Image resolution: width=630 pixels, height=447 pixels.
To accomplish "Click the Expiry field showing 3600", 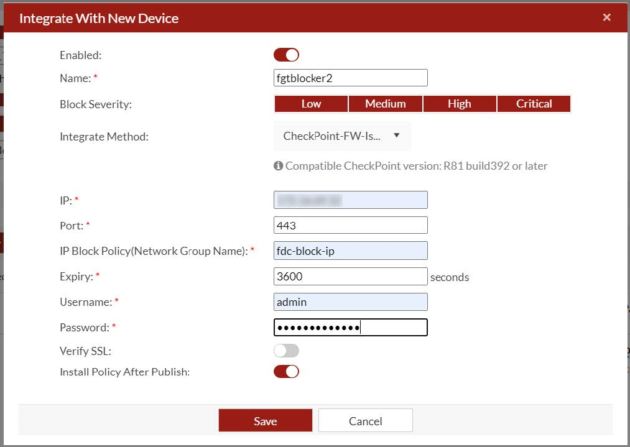I will pyautogui.click(x=350, y=276).
